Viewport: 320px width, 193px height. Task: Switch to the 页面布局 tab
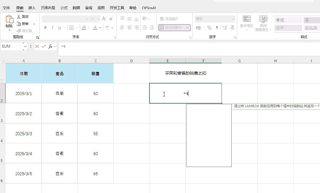(48, 8)
